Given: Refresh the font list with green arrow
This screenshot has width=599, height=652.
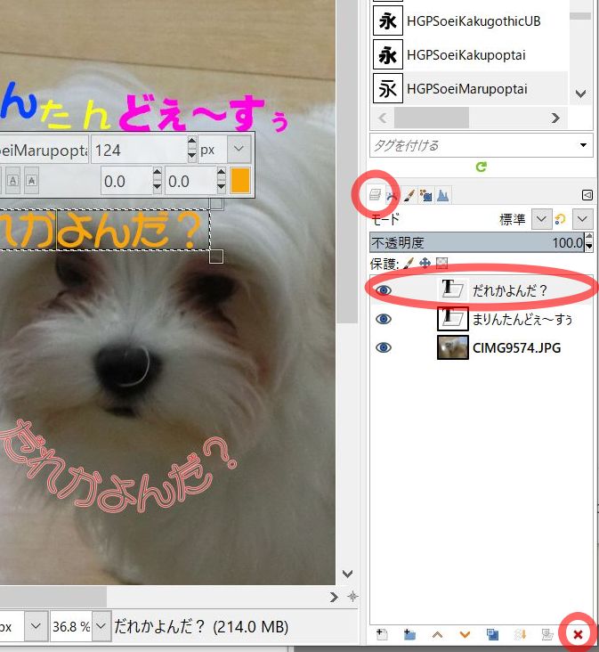Looking at the screenshot, I should click(x=481, y=167).
